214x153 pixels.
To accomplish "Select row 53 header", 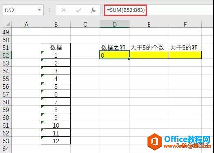I will click(x=6, y=63).
